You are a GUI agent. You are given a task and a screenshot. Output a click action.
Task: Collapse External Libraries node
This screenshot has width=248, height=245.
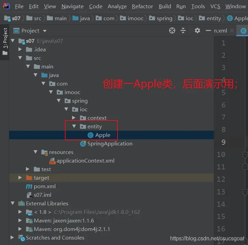pos(13,203)
